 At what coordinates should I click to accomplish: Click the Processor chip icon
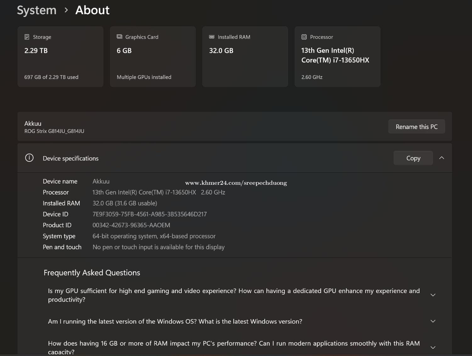pos(304,37)
